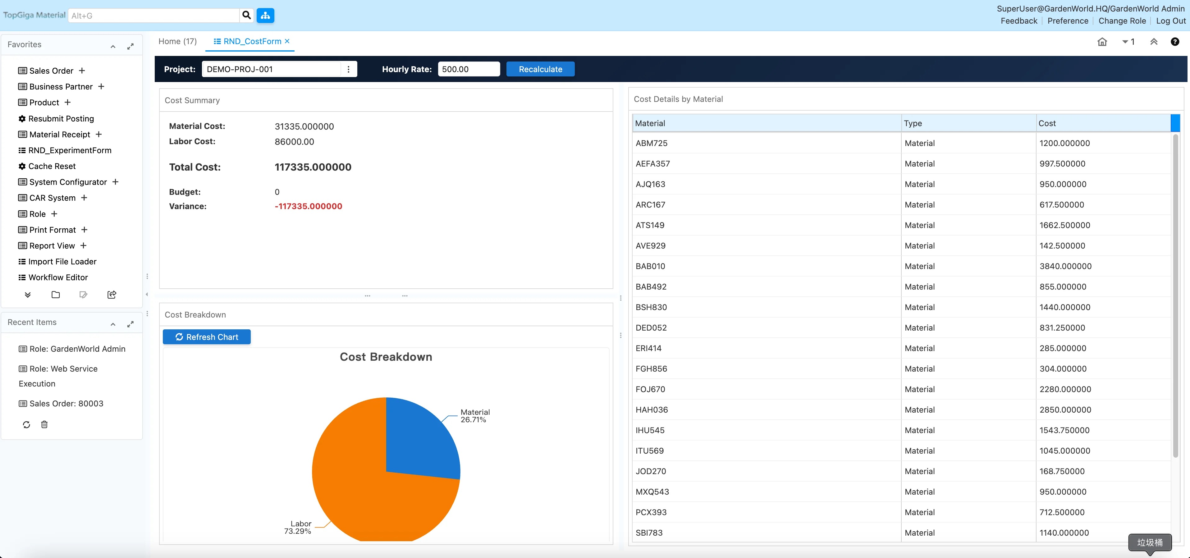Refresh the Recent Items list
Screen dimensions: 1190x558
click(26, 424)
